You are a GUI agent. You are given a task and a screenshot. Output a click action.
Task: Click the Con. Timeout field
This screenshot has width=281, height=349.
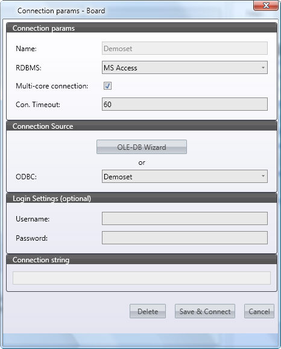pos(185,104)
